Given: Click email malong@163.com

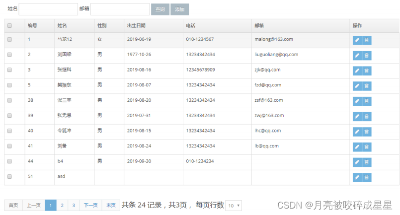Looking at the screenshot, I should click(x=274, y=39).
